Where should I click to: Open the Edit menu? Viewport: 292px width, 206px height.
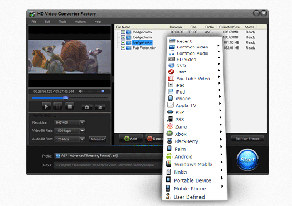(x=47, y=21)
